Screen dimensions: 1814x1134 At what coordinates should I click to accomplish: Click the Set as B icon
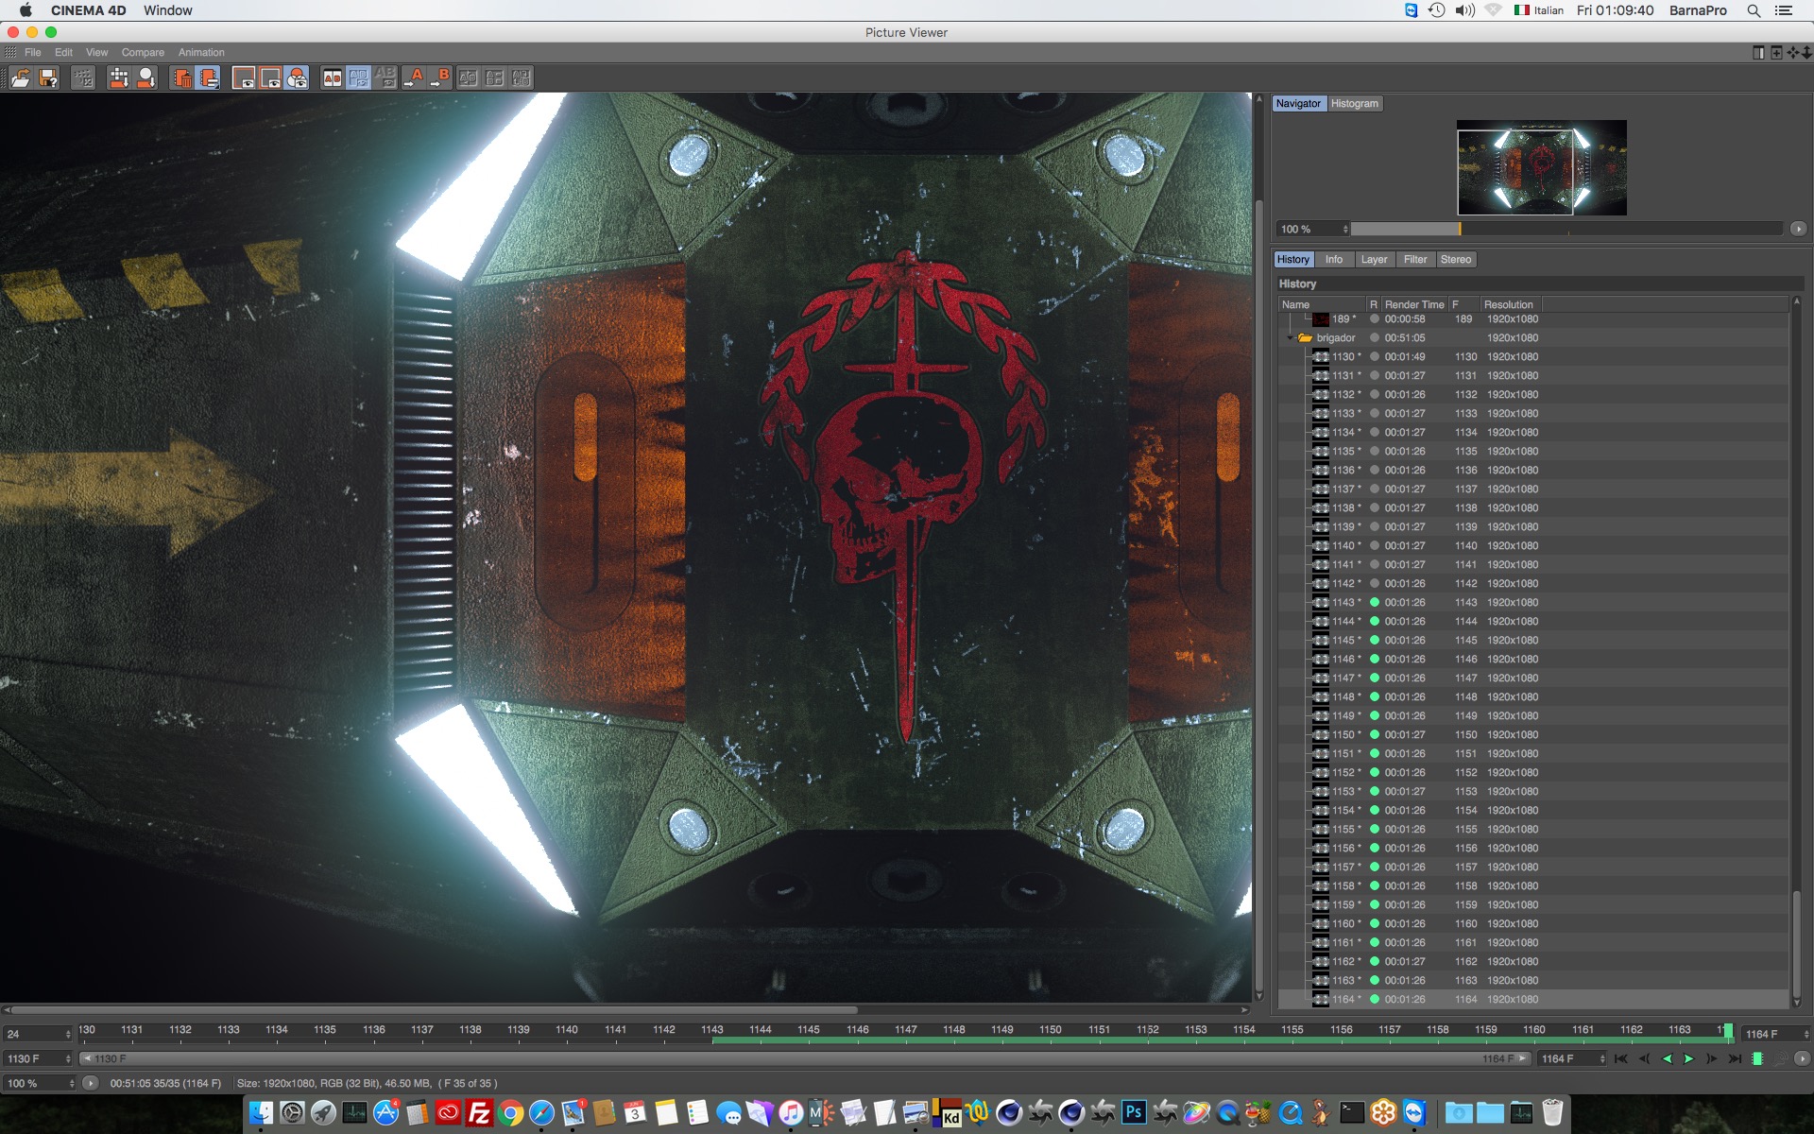[x=440, y=78]
